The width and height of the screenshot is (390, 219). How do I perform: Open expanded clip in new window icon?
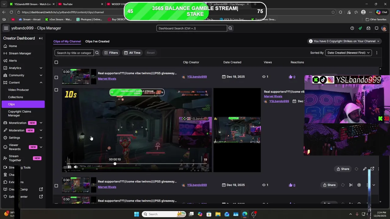(372, 169)
